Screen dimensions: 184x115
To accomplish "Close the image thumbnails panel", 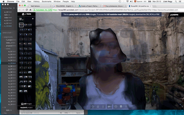I will (33, 19).
